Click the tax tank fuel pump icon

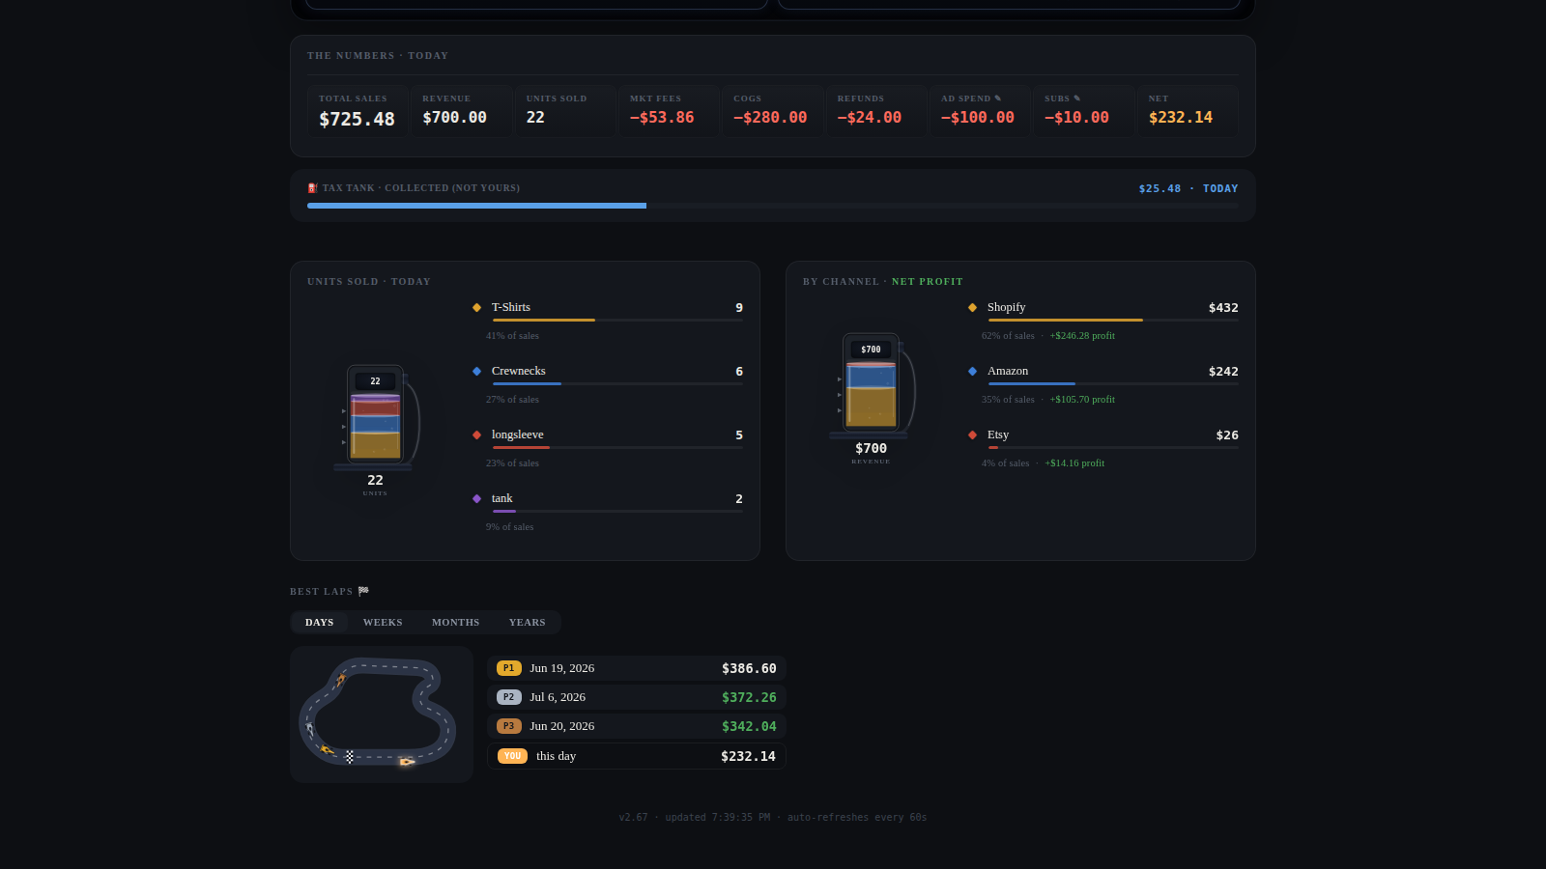(x=312, y=188)
